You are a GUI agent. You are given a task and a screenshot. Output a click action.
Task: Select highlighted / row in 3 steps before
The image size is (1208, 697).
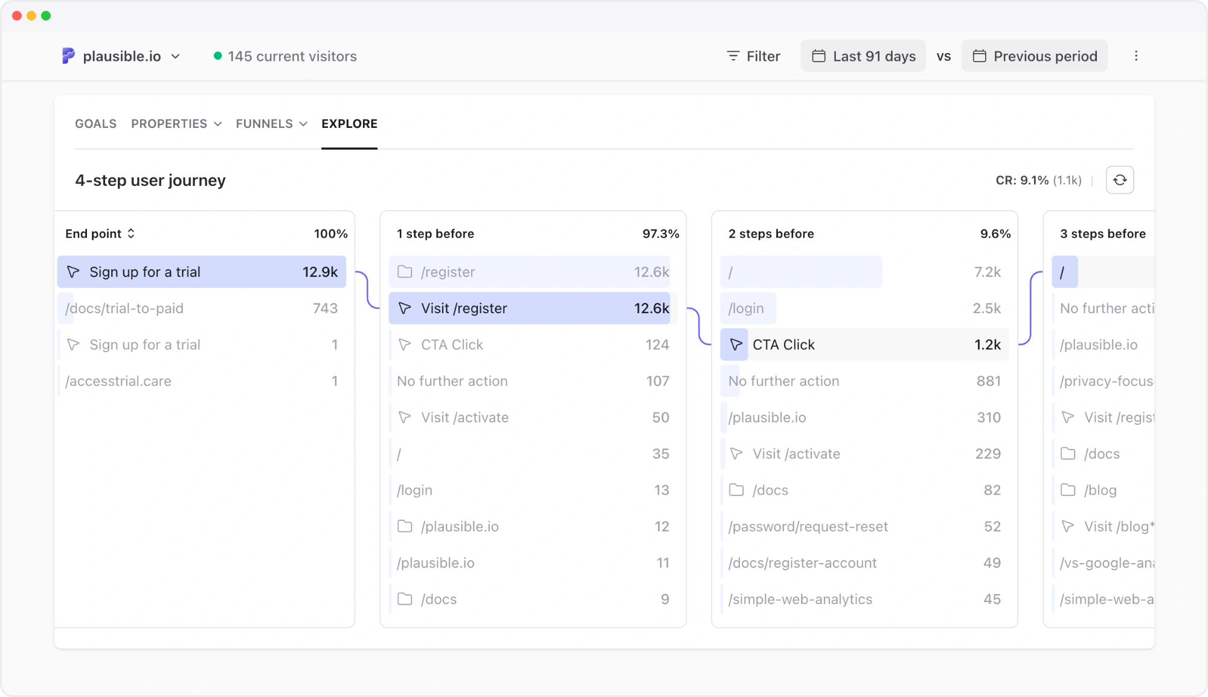click(x=1103, y=272)
